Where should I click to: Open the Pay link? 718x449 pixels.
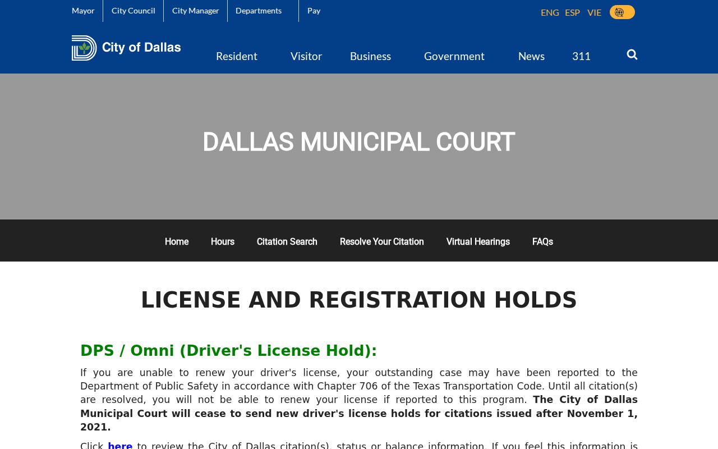[314, 11]
